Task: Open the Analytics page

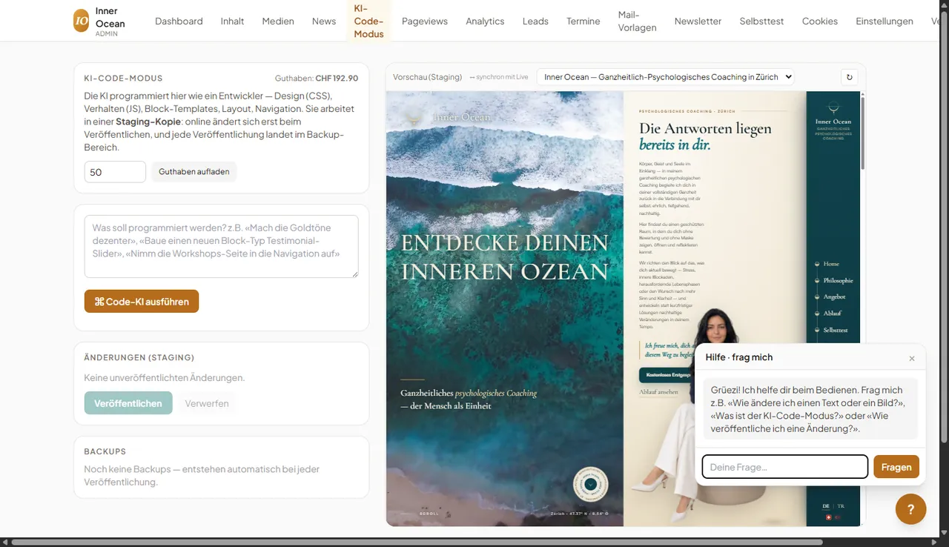Action: [x=485, y=21]
